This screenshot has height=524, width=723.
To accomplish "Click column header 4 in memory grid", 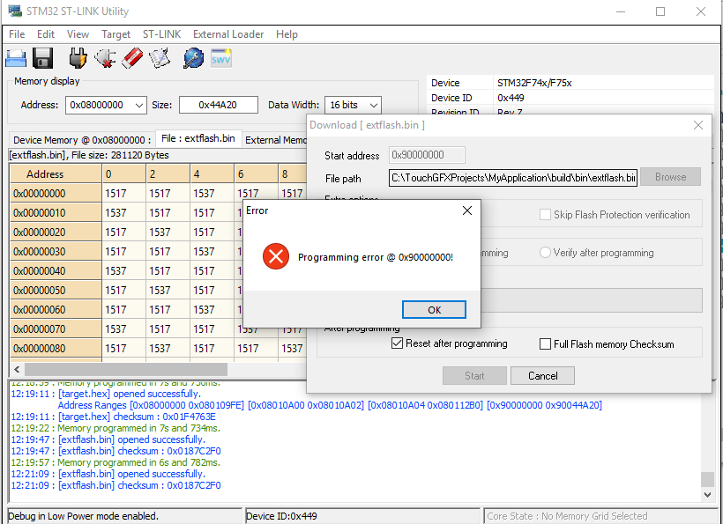I will pos(212,174).
